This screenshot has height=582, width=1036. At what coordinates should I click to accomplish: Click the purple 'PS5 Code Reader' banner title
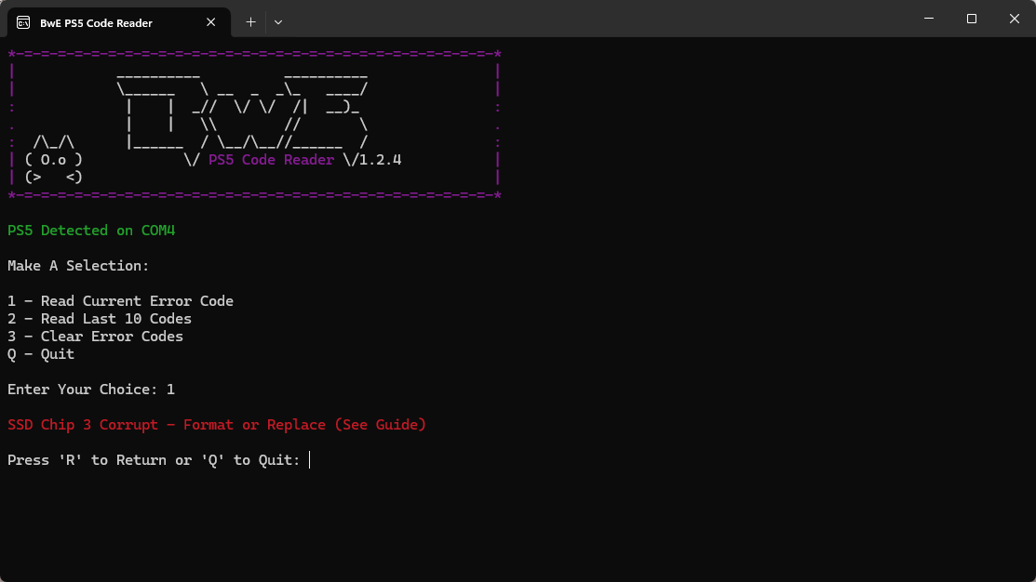pyautogui.click(x=271, y=160)
